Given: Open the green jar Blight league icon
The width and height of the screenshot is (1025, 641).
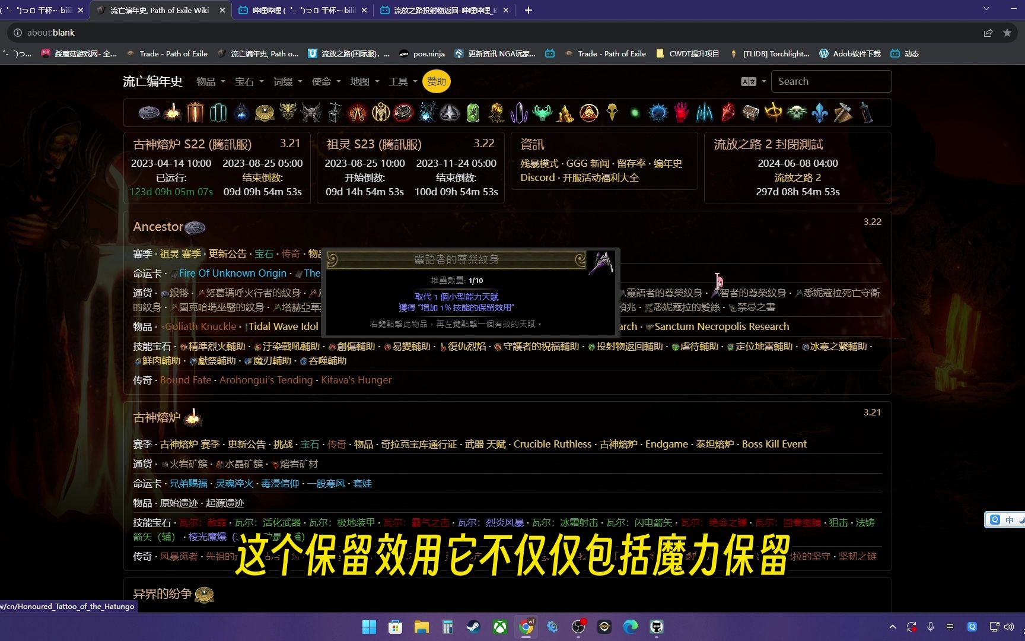Looking at the screenshot, I should (x=473, y=112).
